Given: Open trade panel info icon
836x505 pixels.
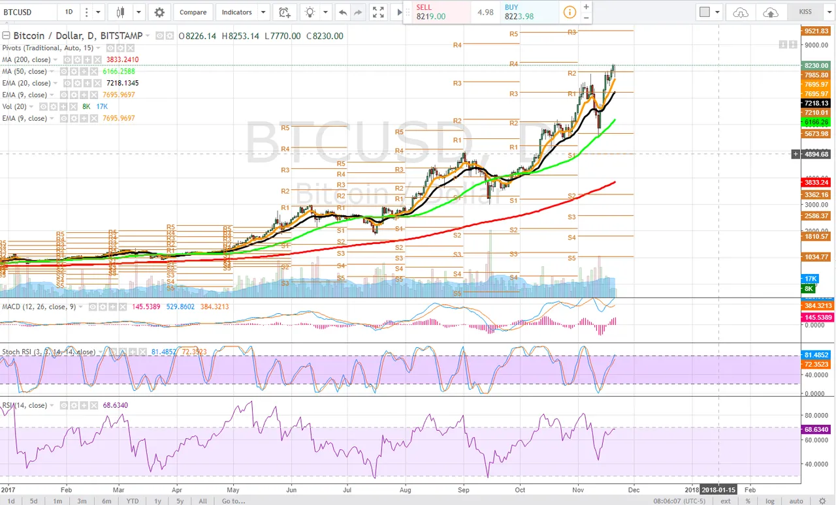Looking at the screenshot, I should [x=570, y=12].
